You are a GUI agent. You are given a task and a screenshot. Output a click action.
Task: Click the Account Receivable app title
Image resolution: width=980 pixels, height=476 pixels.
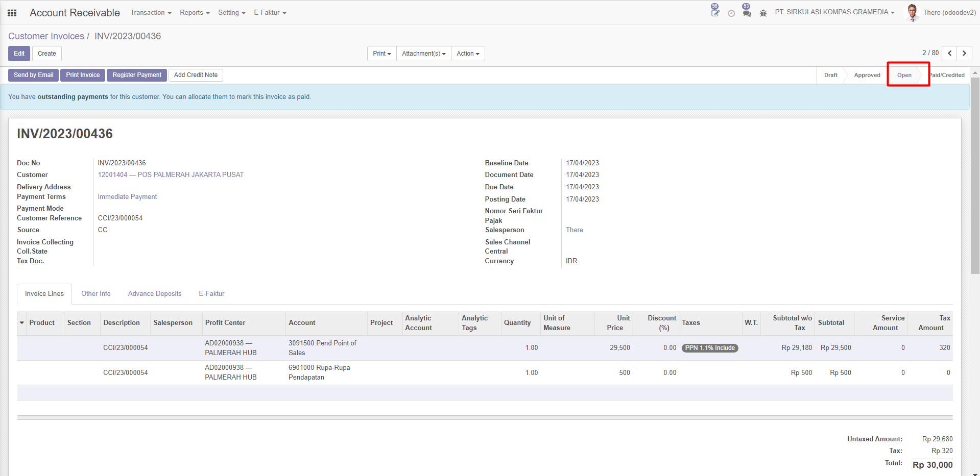click(x=75, y=13)
